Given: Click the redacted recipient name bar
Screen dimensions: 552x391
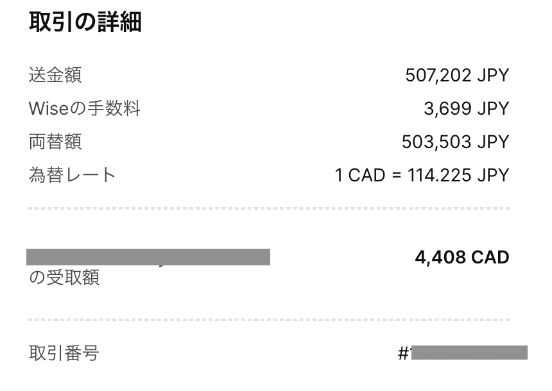Looking at the screenshot, I should click(x=148, y=257).
